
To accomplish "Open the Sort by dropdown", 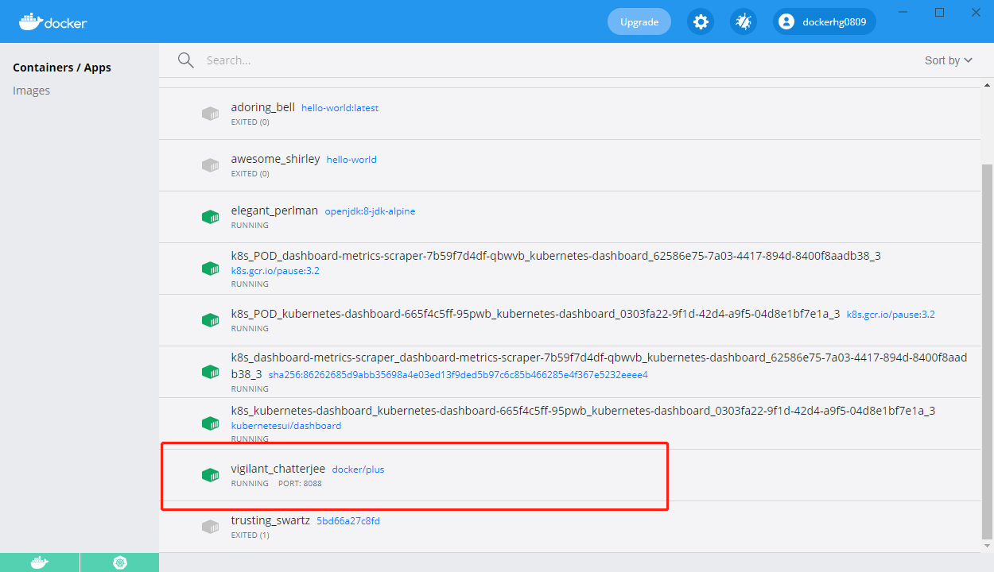I will coord(949,60).
